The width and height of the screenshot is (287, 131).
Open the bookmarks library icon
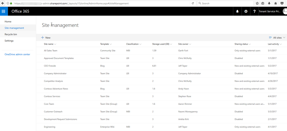(x=263, y=3)
